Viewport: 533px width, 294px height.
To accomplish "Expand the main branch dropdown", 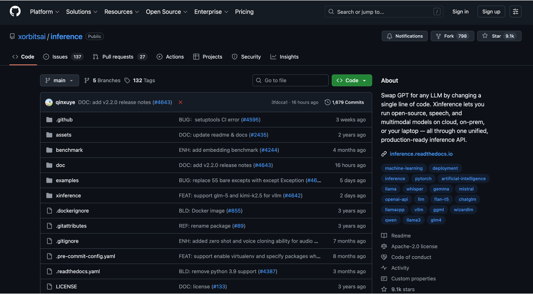I will tap(59, 80).
